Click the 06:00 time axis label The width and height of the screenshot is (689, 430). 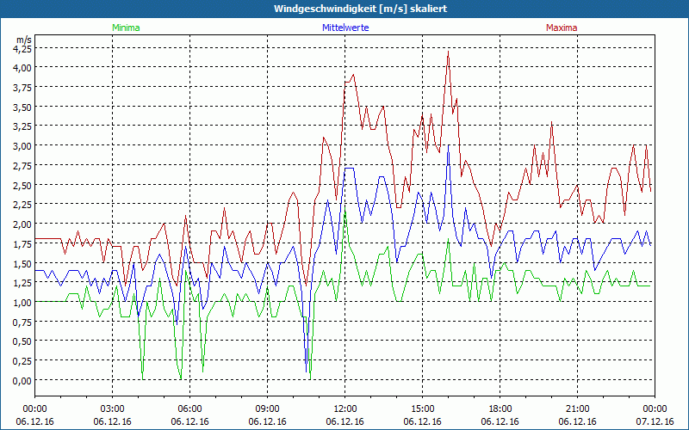pos(189,409)
